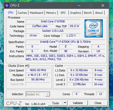Screen dimensions: 113x110
Task: Click the Socket 1151 LGA package value
Action: 53,31
